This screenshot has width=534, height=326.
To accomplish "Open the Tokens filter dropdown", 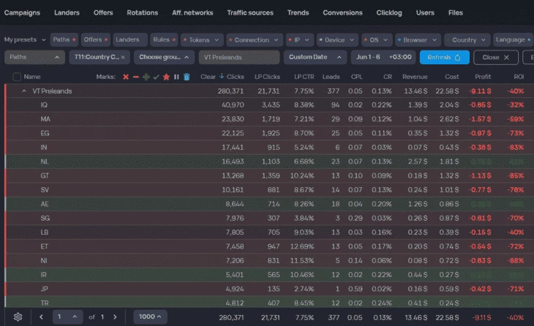I will click(x=202, y=39).
